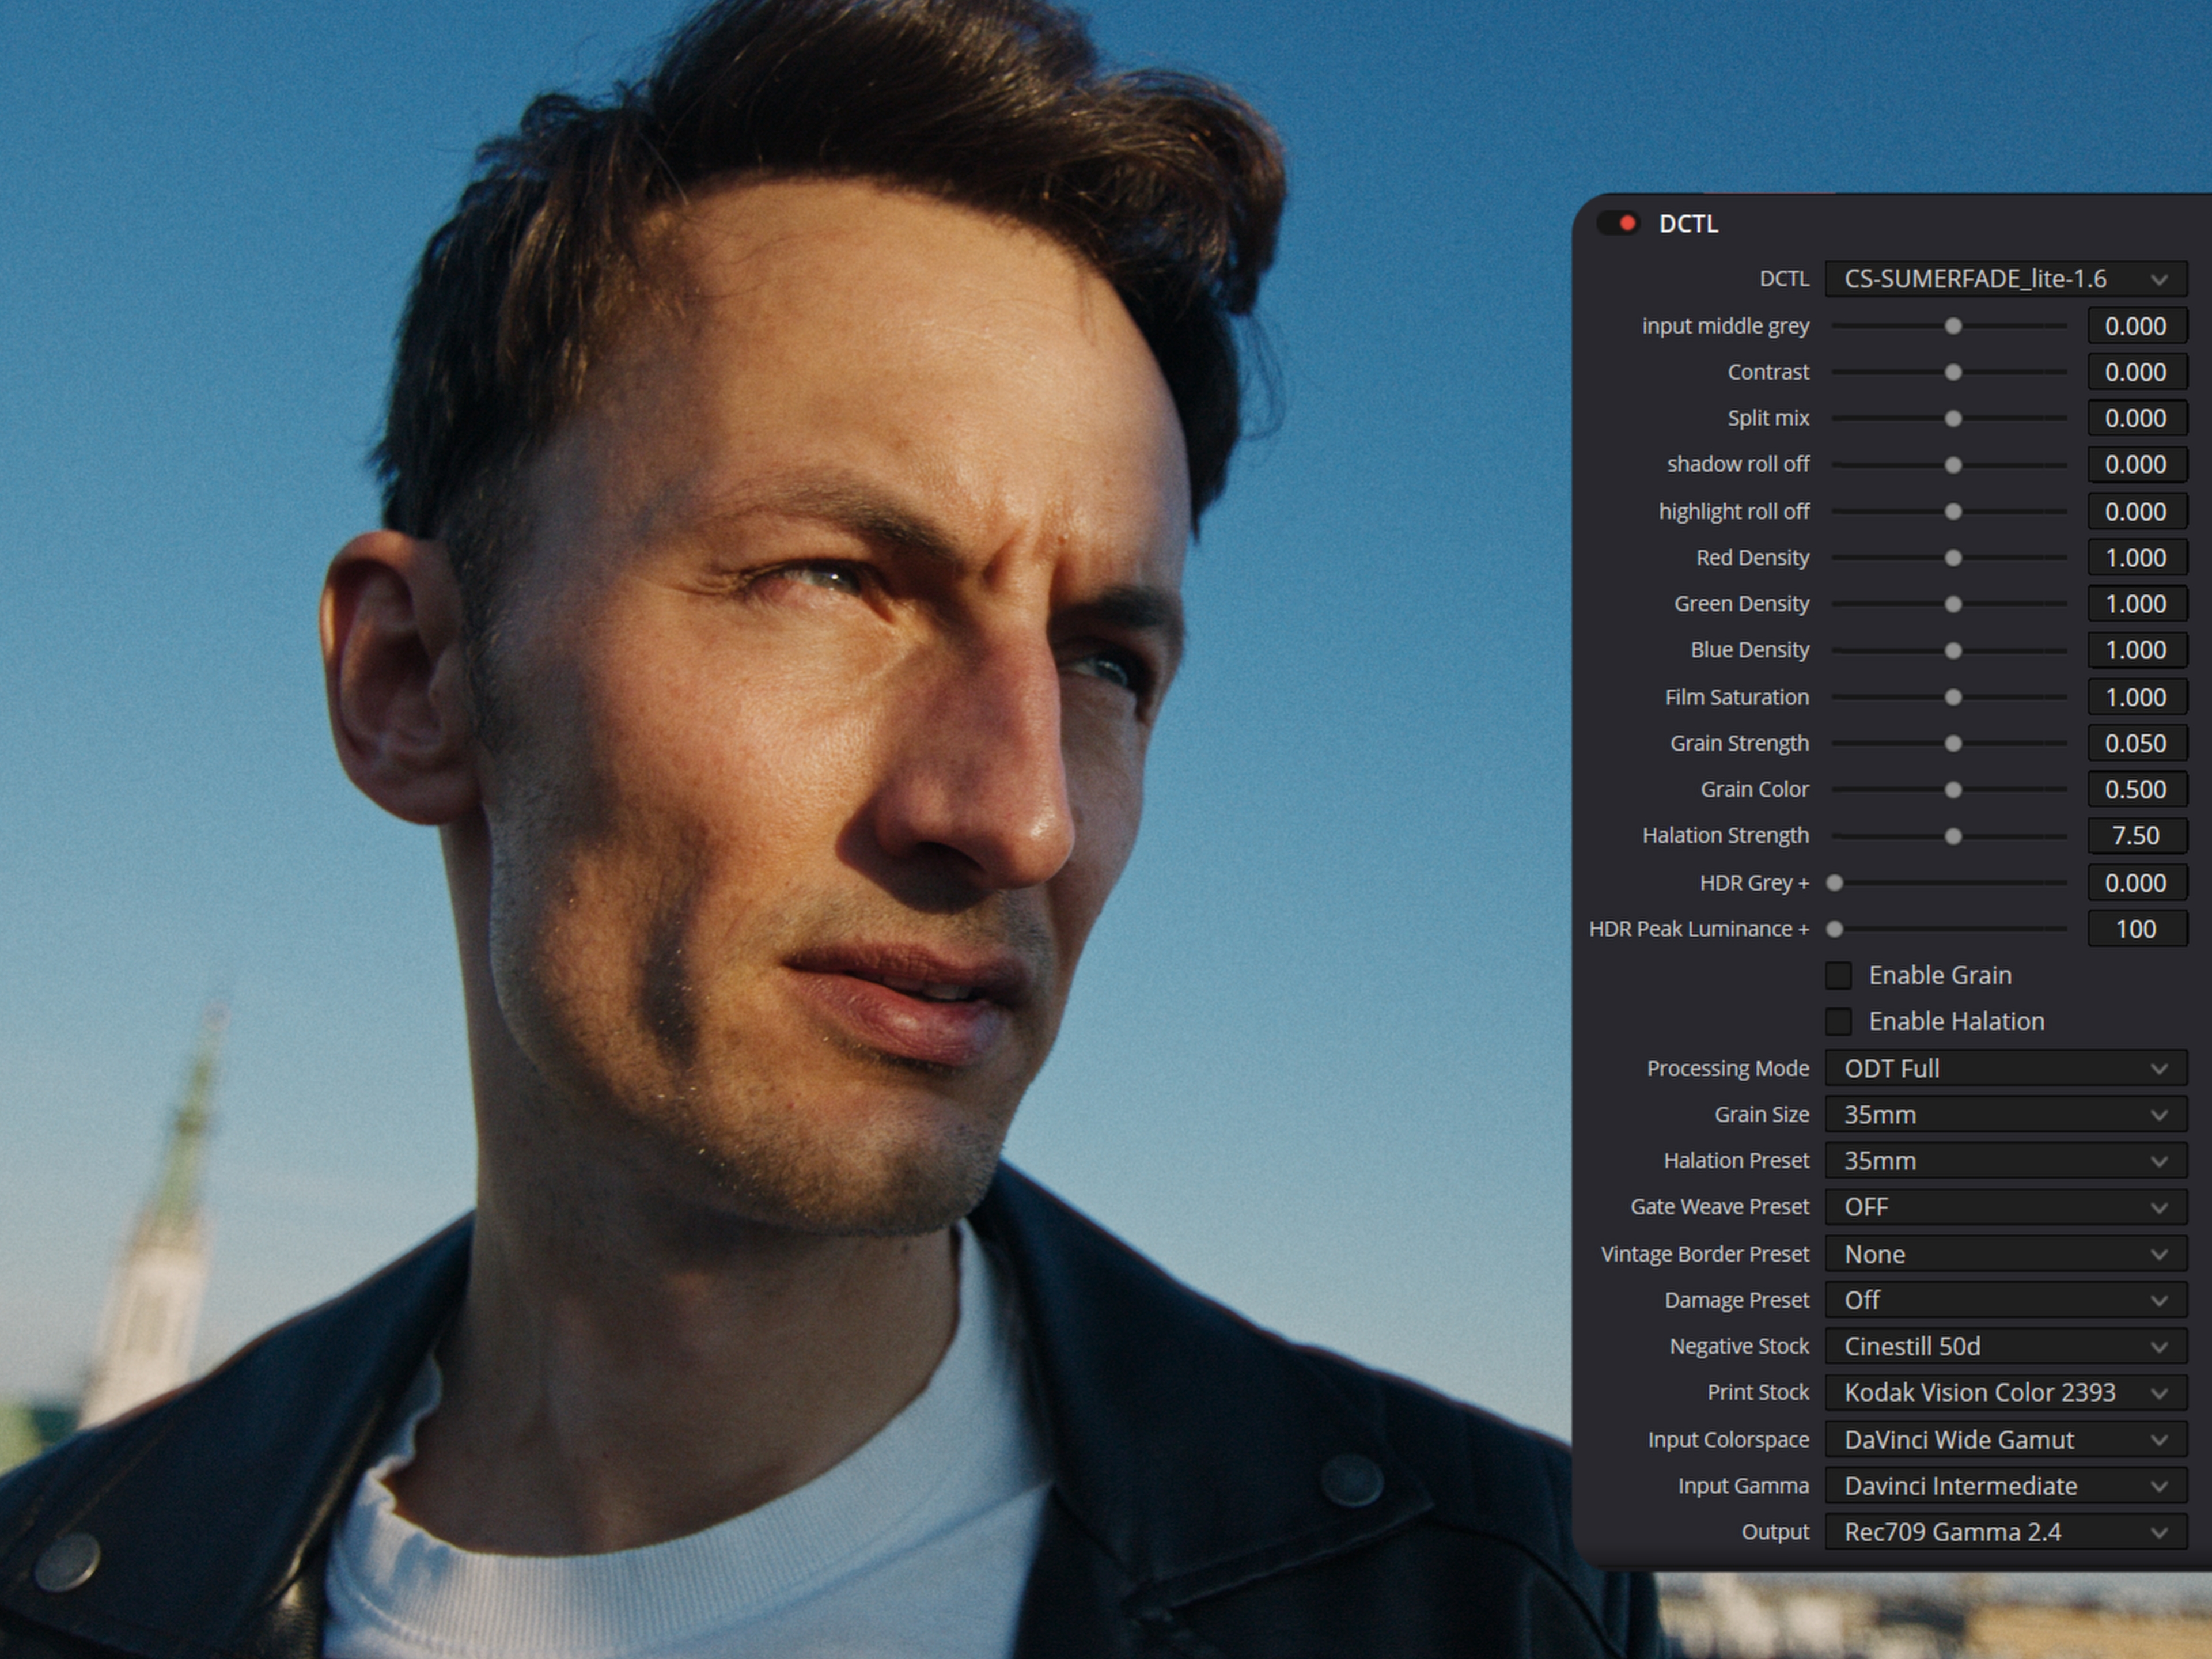Open the DCTL file dropdown
Image resolution: width=2212 pixels, height=1659 pixels.
coord(2005,279)
